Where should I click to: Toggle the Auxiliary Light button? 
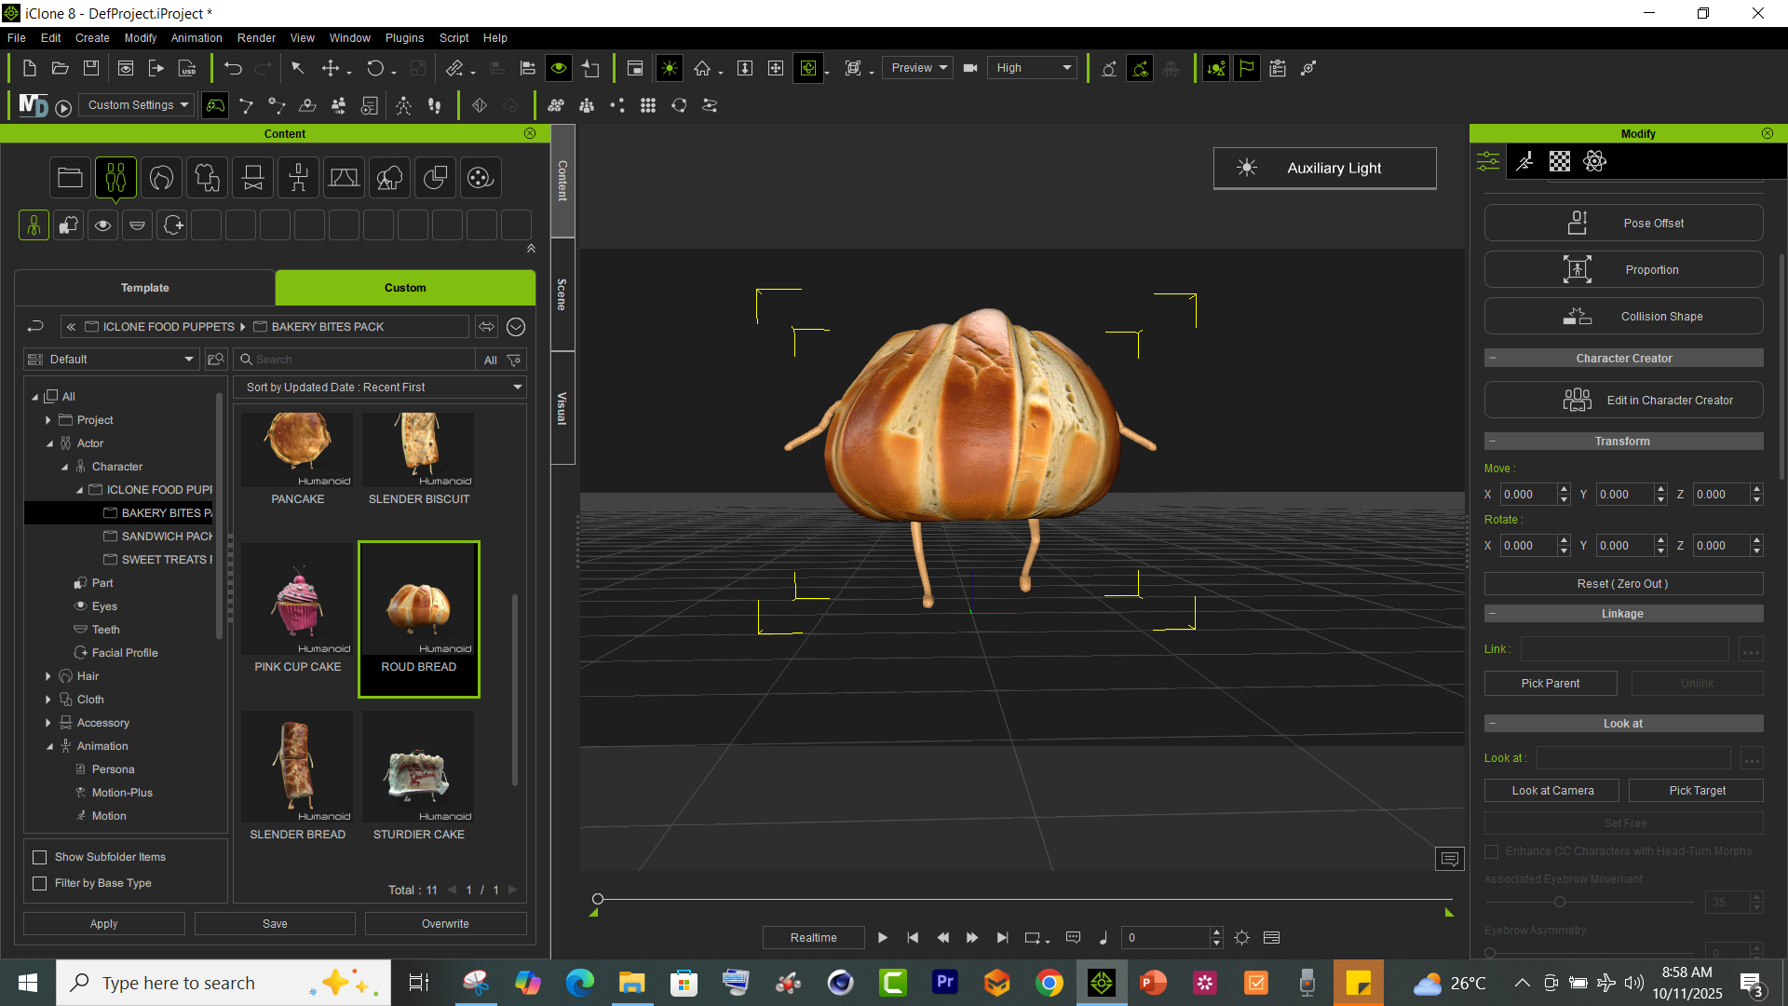pos(1324,168)
